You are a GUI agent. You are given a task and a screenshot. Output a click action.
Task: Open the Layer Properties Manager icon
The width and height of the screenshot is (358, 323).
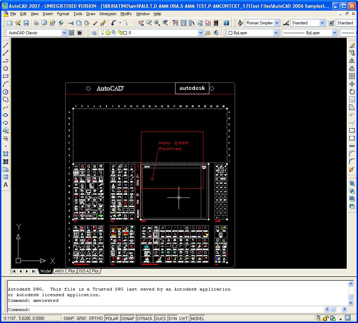click(x=94, y=33)
